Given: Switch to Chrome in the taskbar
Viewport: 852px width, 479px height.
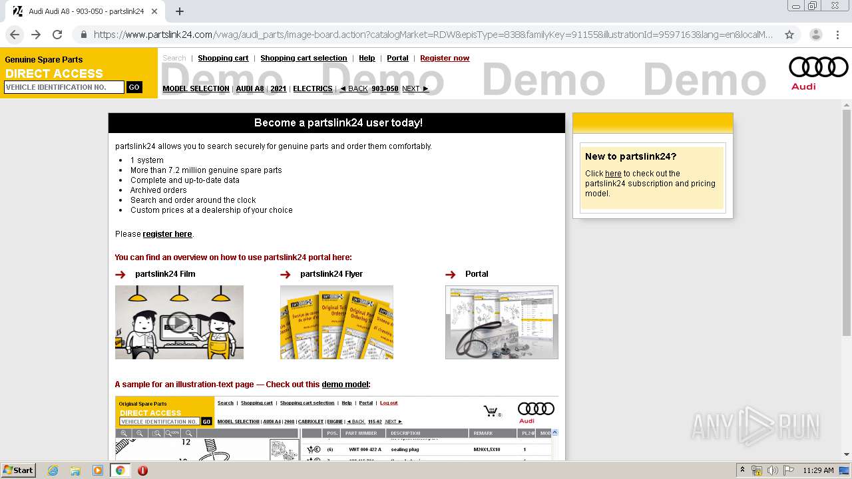Looking at the screenshot, I should [120, 470].
